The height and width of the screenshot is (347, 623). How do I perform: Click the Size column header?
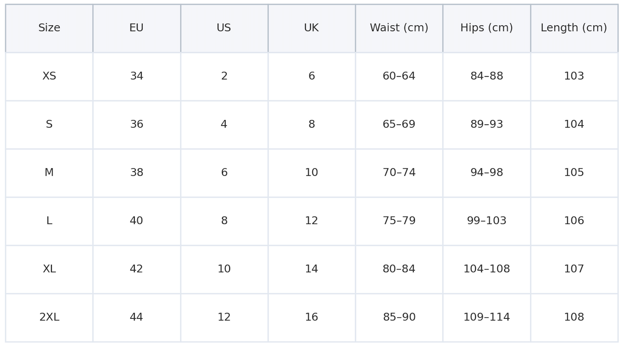(x=49, y=28)
